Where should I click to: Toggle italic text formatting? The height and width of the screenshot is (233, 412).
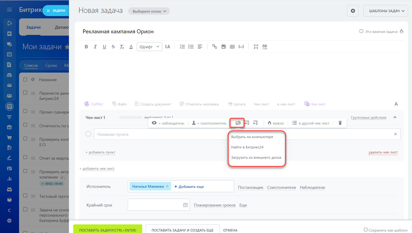click(x=95, y=47)
